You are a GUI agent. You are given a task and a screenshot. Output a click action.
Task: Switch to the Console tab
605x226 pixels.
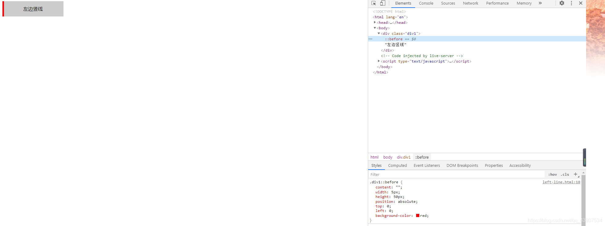(x=426, y=3)
